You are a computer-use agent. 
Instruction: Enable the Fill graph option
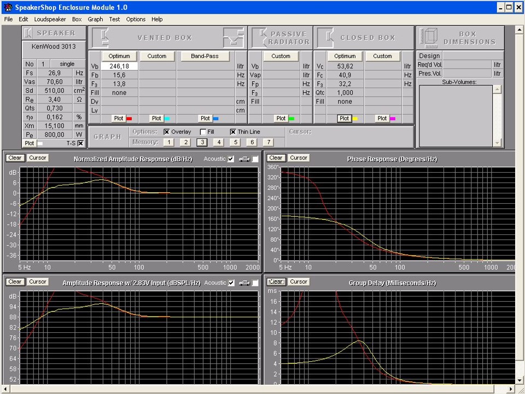[202, 132]
